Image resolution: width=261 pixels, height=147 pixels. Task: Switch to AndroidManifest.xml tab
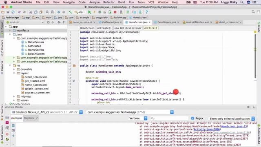click(197, 22)
